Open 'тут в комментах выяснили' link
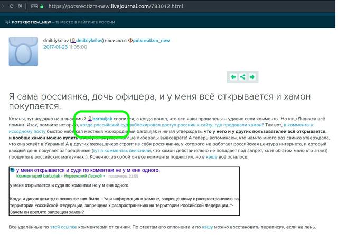Image resolution: width=338 pixels, height=235 pixels. [122, 151]
